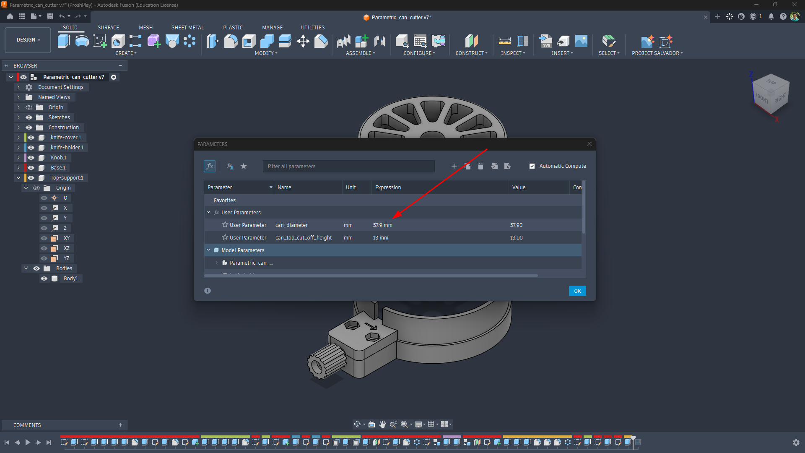Select the Extrude tool in Create group
Image resolution: width=805 pixels, height=453 pixels.
[x=64, y=41]
